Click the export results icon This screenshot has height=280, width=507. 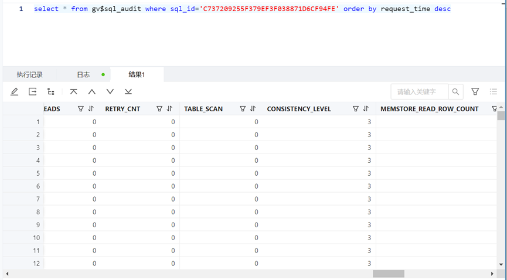33,92
